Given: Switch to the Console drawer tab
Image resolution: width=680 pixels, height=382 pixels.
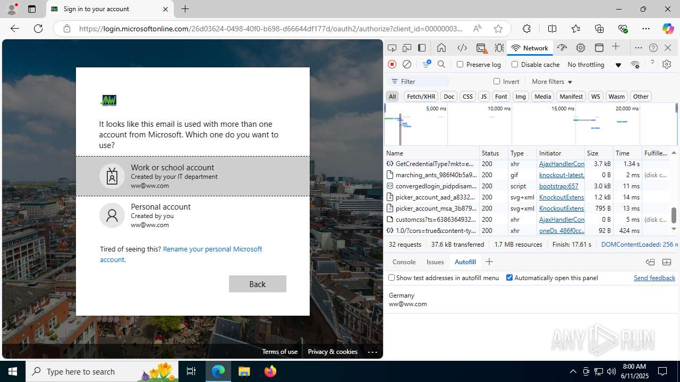Looking at the screenshot, I should coord(404,262).
